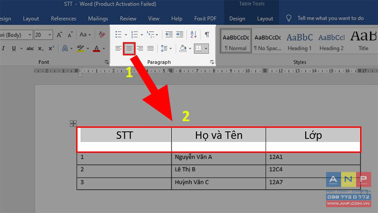This screenshot has width=378, height=213.
Task: Click the Line and Paragraph Spacing icon
Action: pos(164,49)
